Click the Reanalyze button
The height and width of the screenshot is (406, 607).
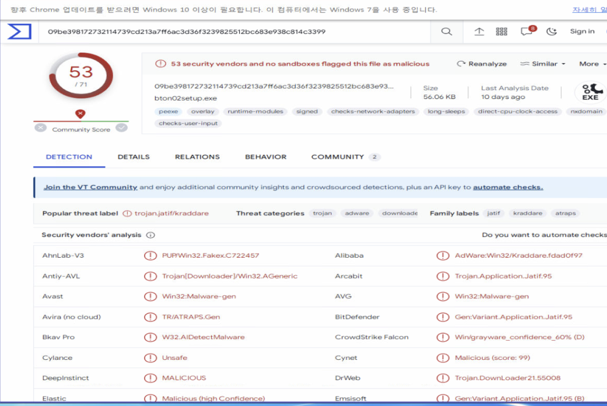coord(482,64)
